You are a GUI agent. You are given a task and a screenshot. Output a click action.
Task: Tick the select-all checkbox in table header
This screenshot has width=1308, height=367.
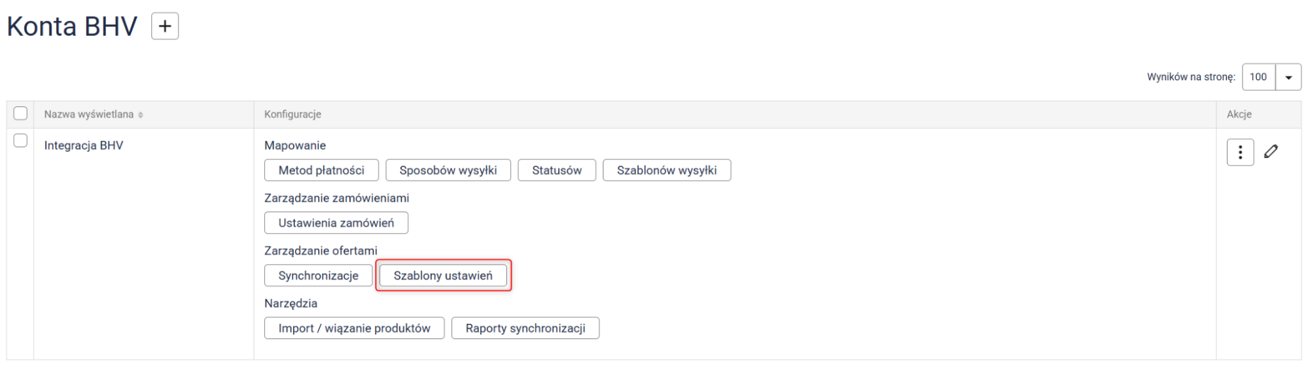tap(20, 114)
